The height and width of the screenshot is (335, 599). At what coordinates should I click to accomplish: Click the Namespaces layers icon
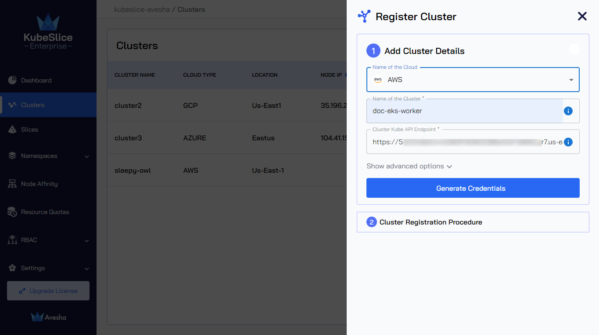12,156
